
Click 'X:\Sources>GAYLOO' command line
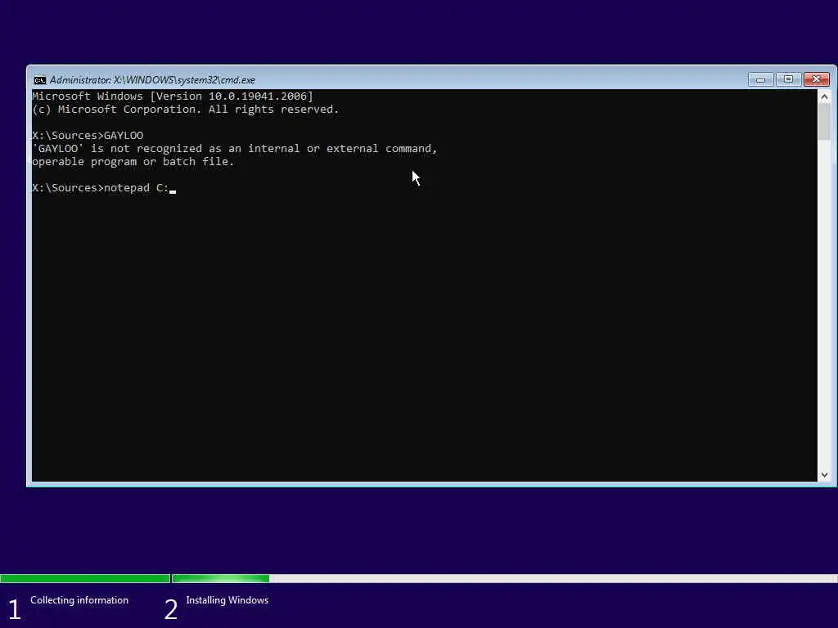click(88, 136)
